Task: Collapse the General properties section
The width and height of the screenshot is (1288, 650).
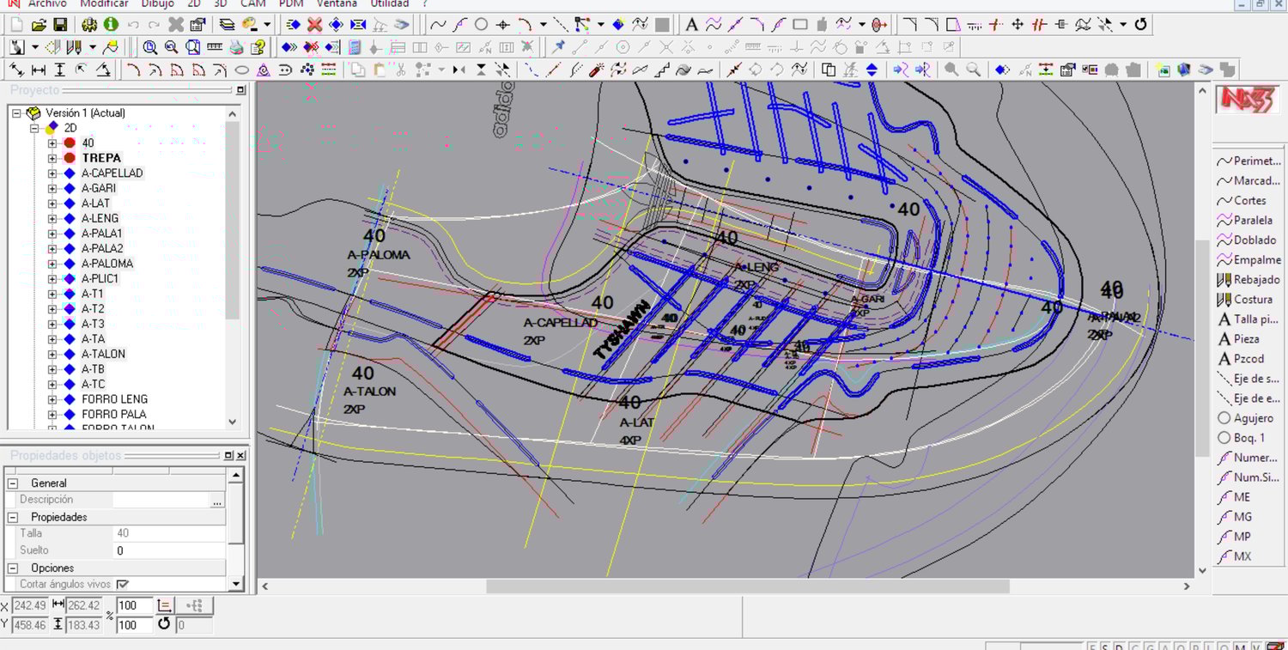Action: click(x=13, y=483)
